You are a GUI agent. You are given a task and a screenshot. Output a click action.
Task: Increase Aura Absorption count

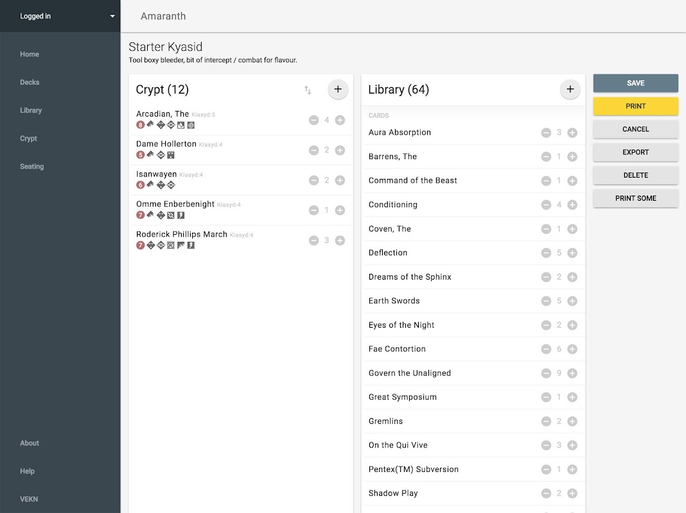pyautogui.click(x=572, y=133)
